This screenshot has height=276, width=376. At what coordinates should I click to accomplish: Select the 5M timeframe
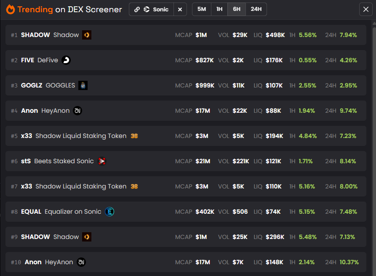pos(202,9)
